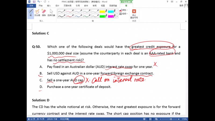Screen dimensions: 215x121
Task: Click option A 'interest rate swap' text
Action: pyautogui.click(x=119, y=67)
